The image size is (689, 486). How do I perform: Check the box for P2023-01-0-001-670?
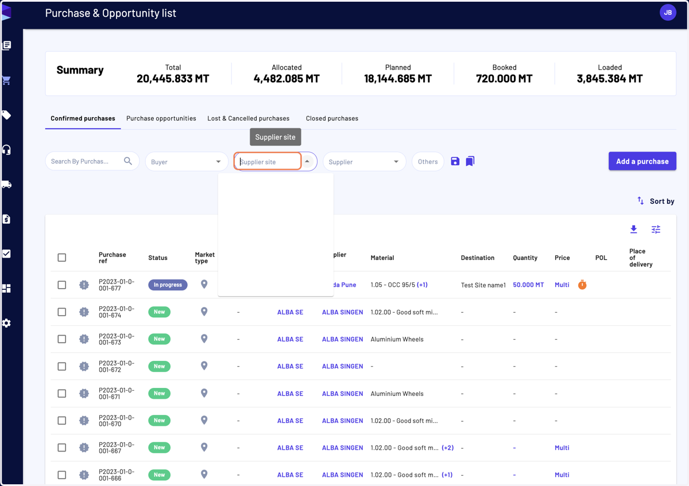[x=62, y=421]
